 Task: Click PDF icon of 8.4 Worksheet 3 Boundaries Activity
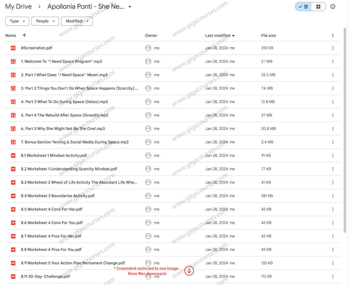[13, 196]
